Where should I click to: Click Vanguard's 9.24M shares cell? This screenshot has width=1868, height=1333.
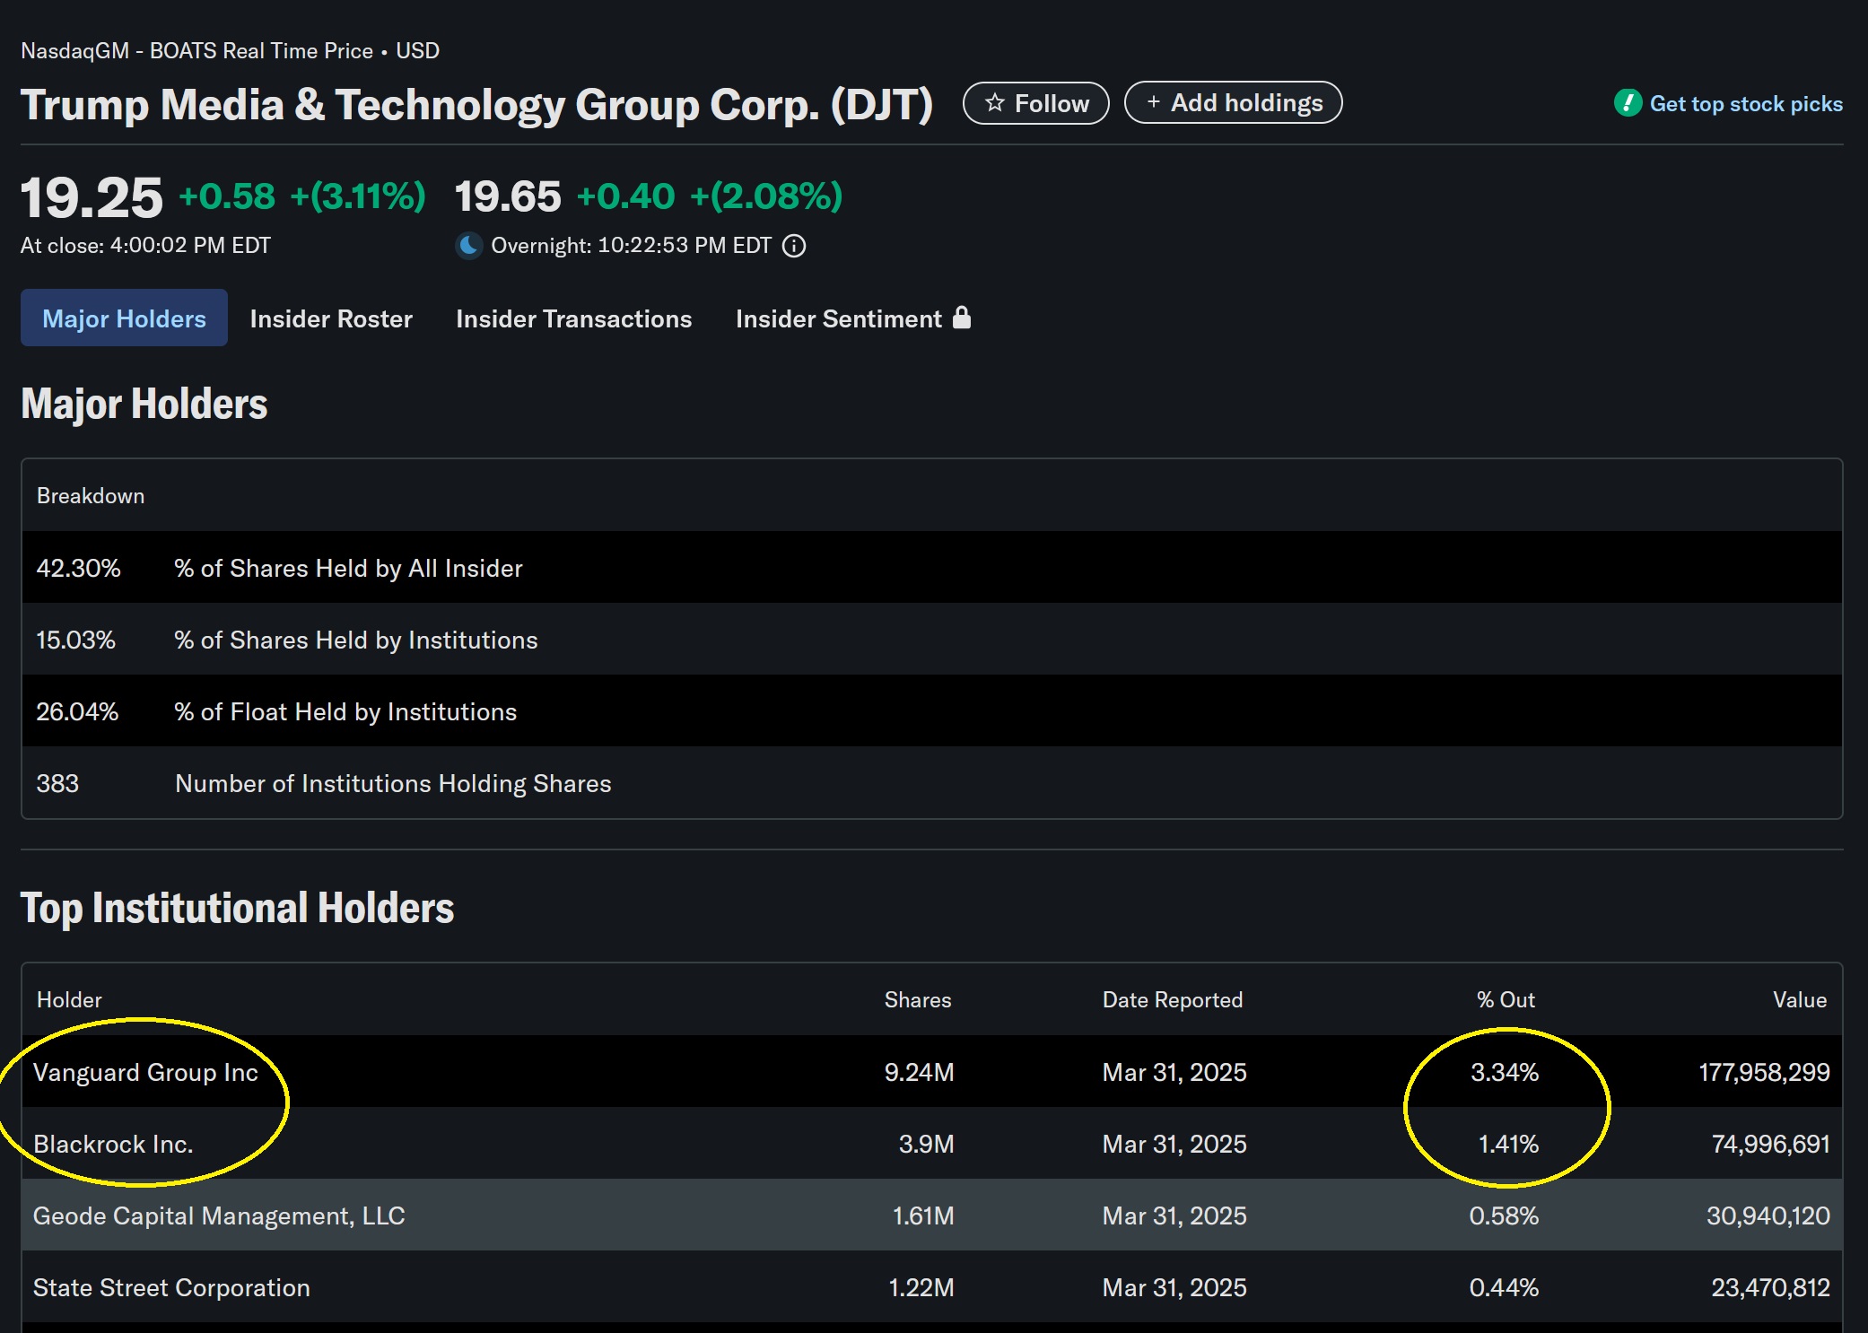pos(919,1072)
